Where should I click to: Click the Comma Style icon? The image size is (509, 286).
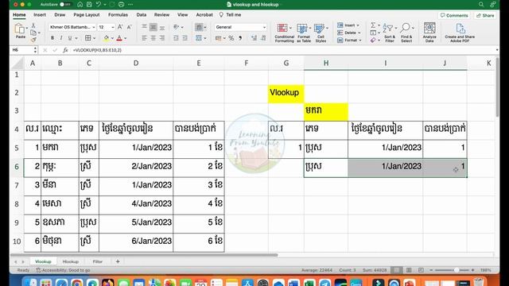click(x=240, y=38)
